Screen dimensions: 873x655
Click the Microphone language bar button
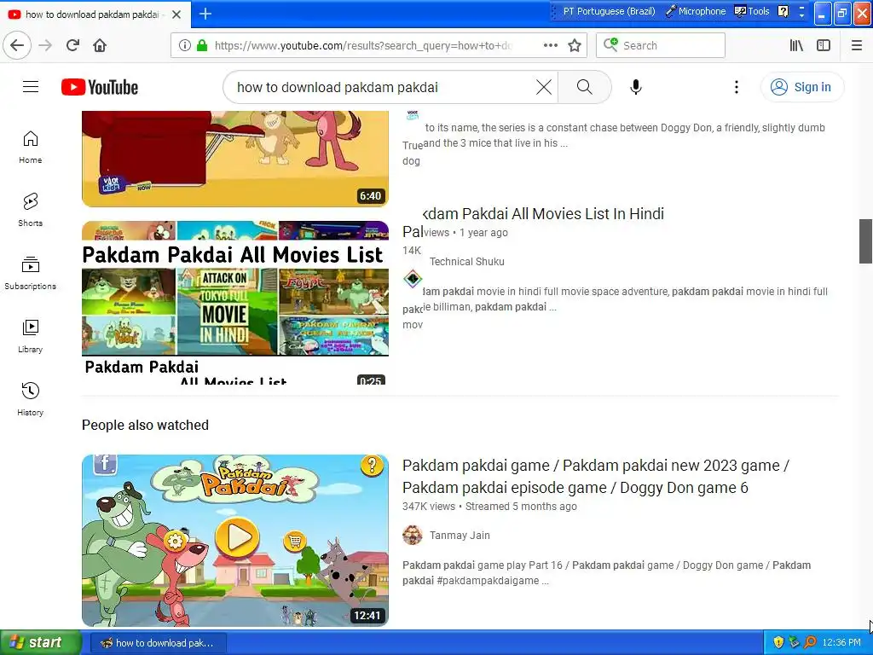(696, 11)
